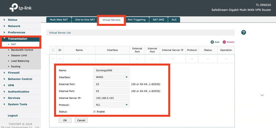276x128 pixels.
Task: Toggle the select-all checkbox in table header
Action: pos(53,50)
